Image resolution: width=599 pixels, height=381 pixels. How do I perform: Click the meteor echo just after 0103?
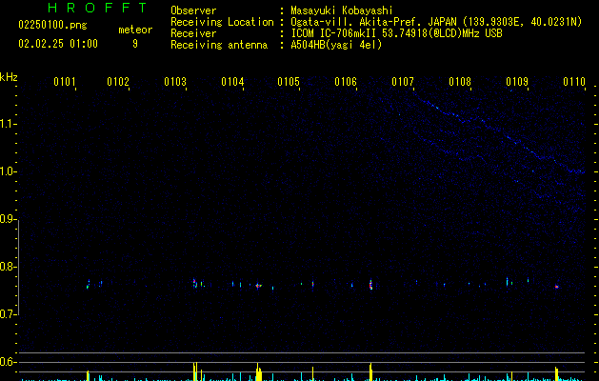[x=195, y=283]
